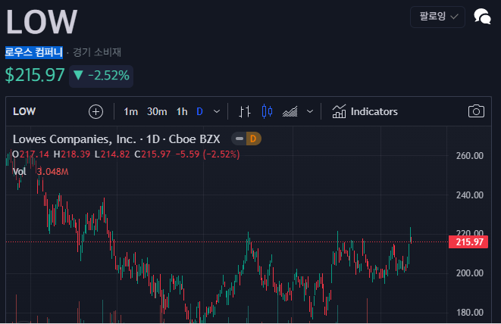
Task: Switch to area chart style
Action: pyautogui.click(x=290, y=112)
